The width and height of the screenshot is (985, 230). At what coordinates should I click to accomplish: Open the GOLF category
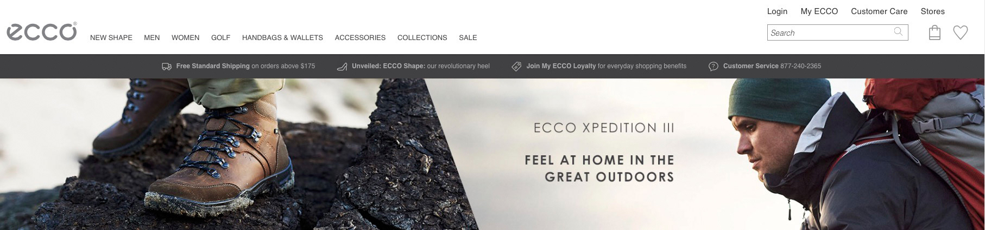click(x=221, y=38)
